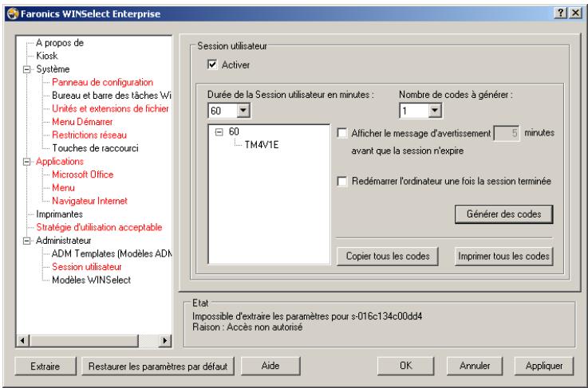
Task: Select Kiosk in the tree
Action: [47, 56]
